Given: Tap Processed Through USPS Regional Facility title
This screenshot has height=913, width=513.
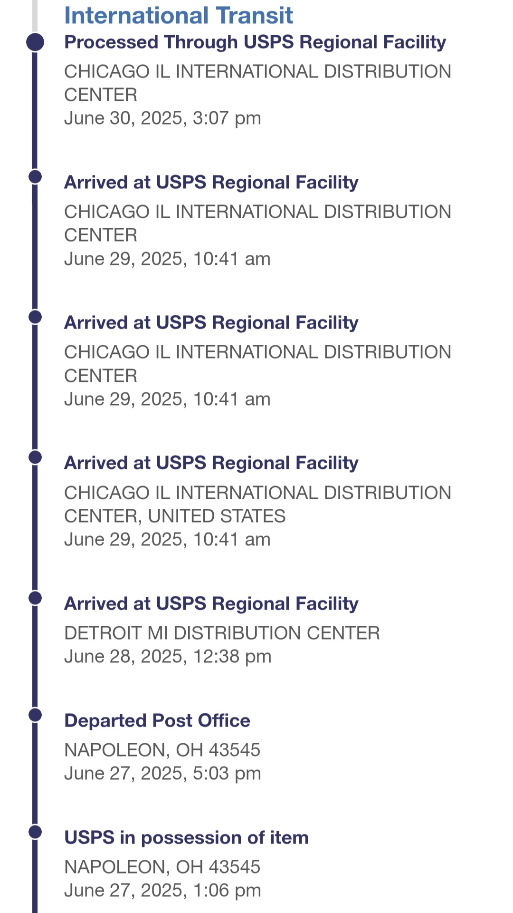Looking at the screenshot, I should pyautogui.click(x=255, y=42).
